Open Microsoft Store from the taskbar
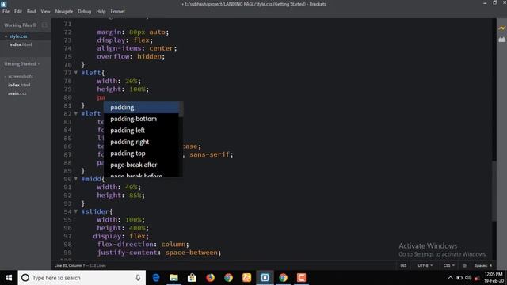 click(x=192, y=278)
